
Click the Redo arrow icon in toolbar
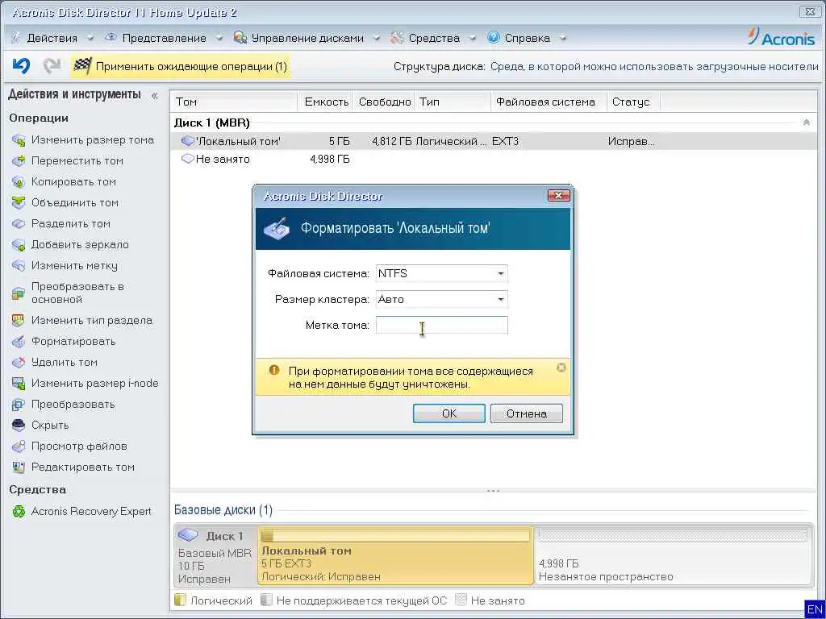(52, 66)
